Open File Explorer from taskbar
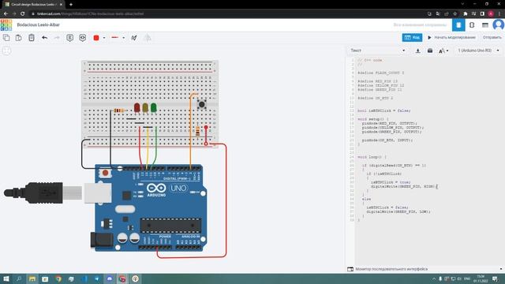 pos(32,278)
